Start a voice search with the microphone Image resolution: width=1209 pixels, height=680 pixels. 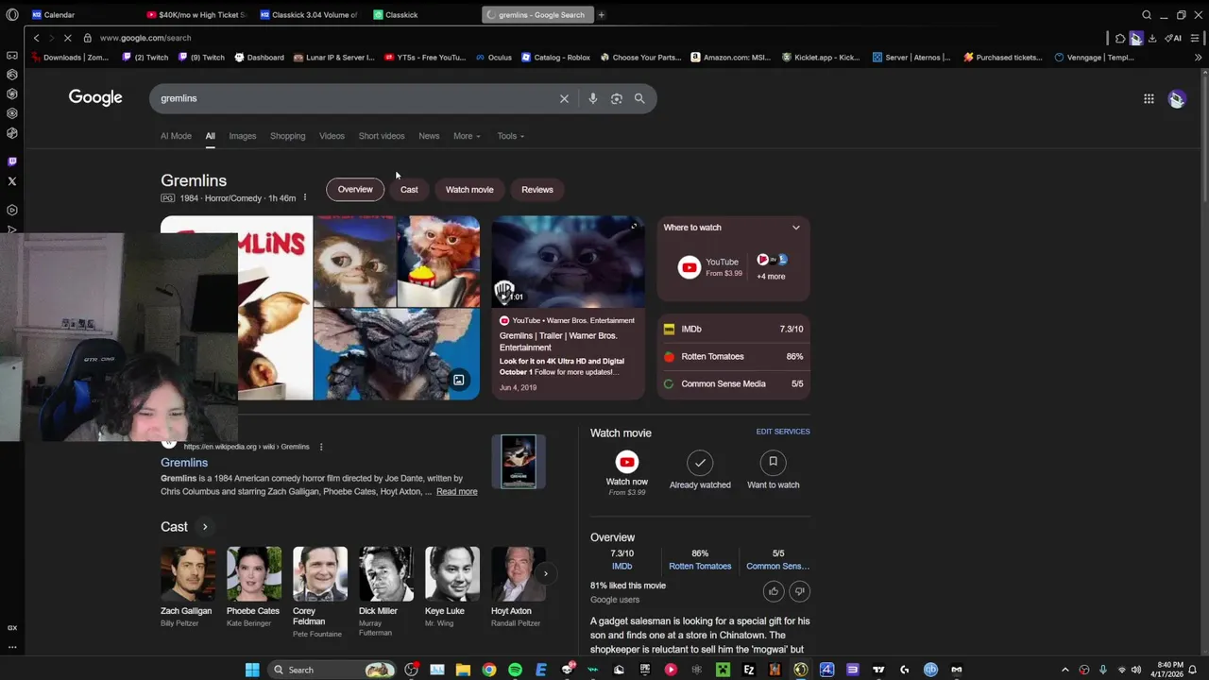coord(592,98)
